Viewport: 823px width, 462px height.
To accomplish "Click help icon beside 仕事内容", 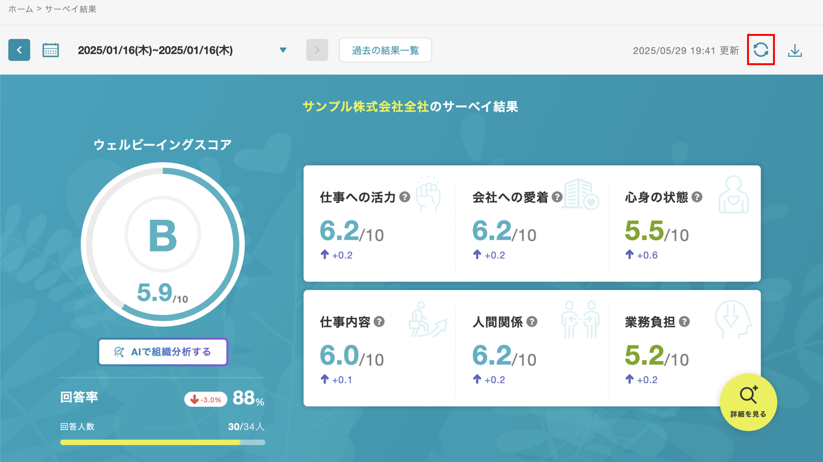I will [379, 322].
